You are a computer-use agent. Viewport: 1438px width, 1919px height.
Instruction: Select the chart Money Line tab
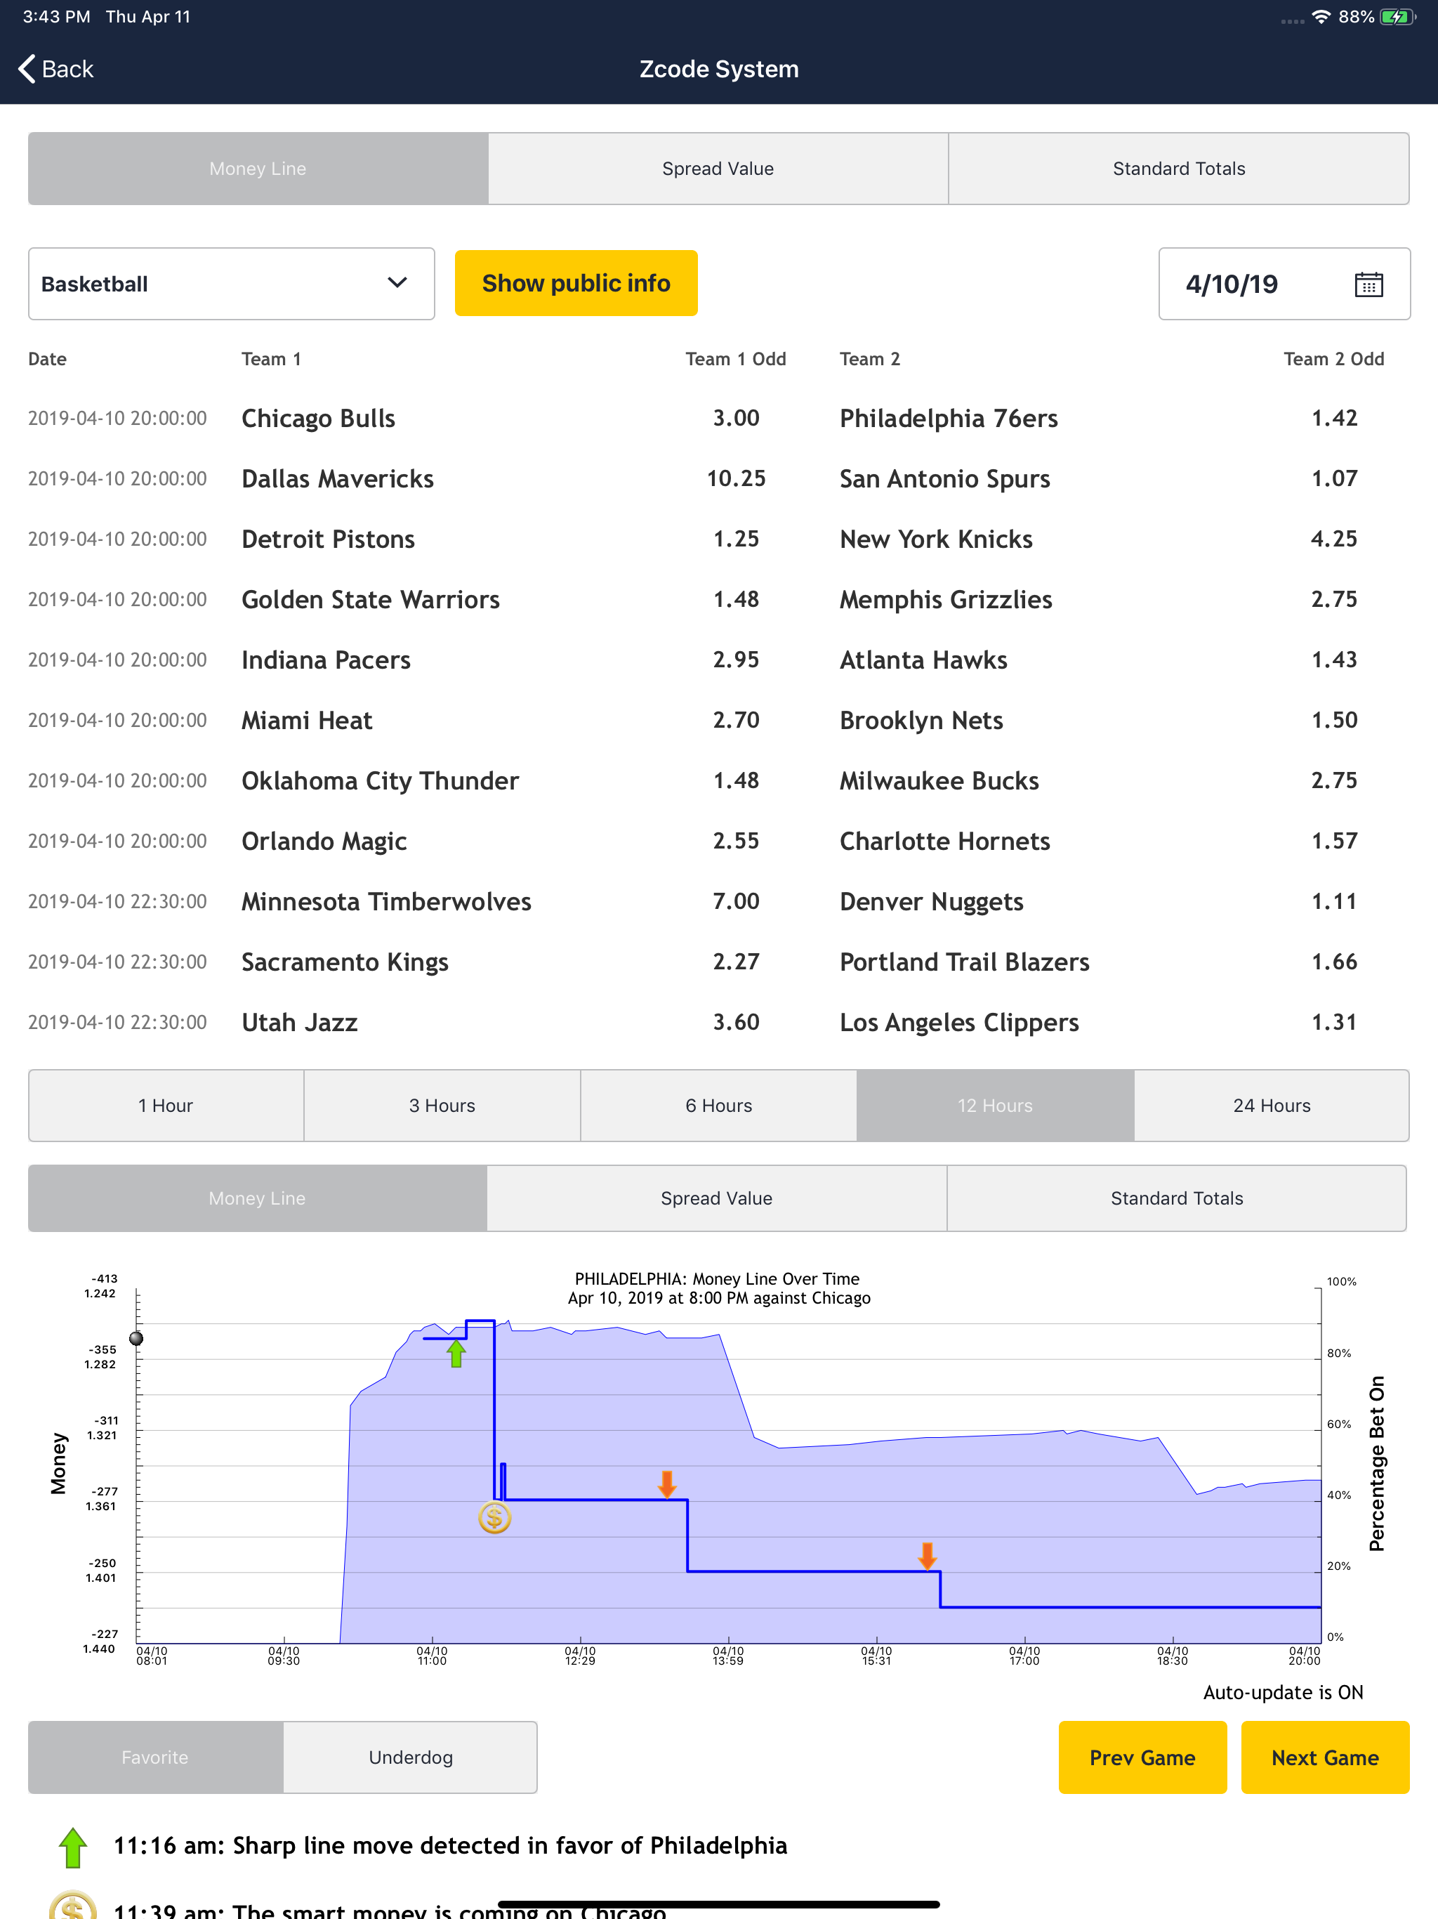(x=257, y=1198)
